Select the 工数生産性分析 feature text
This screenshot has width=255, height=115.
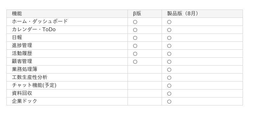click(30, 77)
